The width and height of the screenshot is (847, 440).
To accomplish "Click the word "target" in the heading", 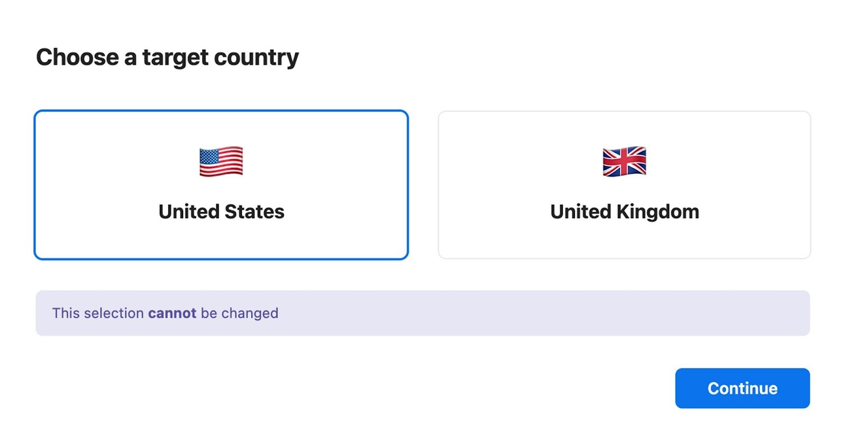I will tap(175, 57).
